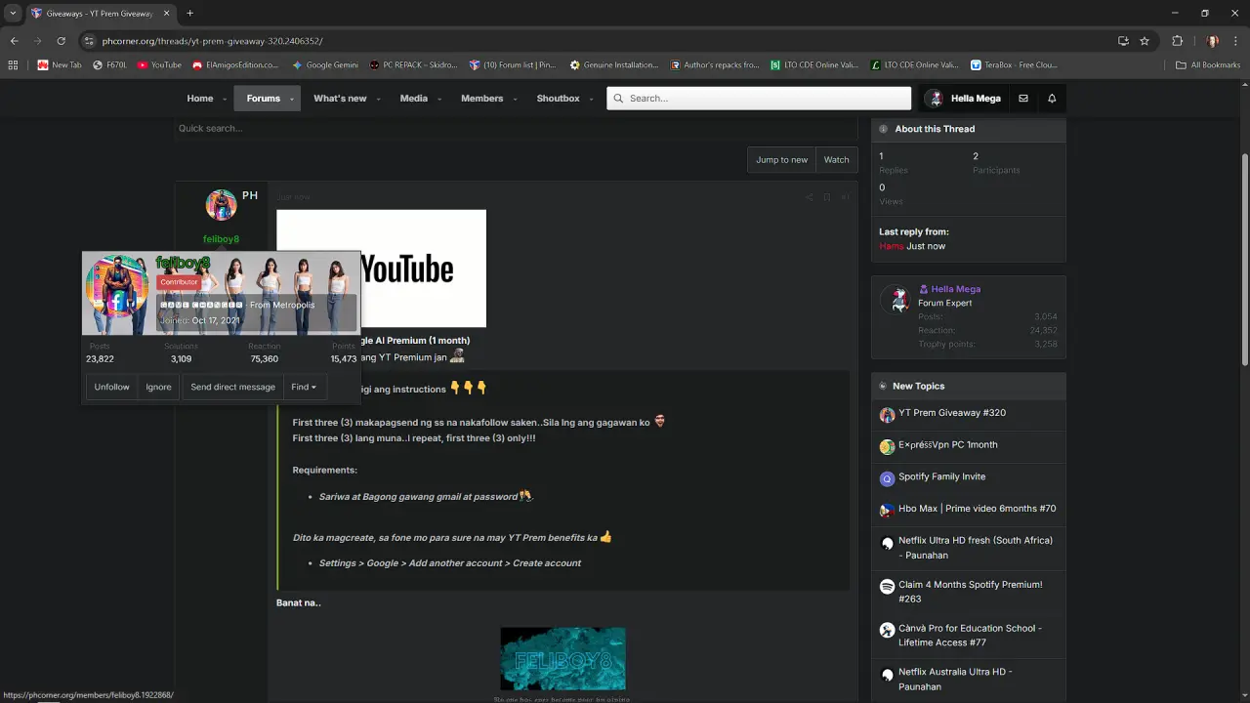This screenshot has height=703, width=1250.
Task: Open the What's new nav item
Action: (340, 99)
